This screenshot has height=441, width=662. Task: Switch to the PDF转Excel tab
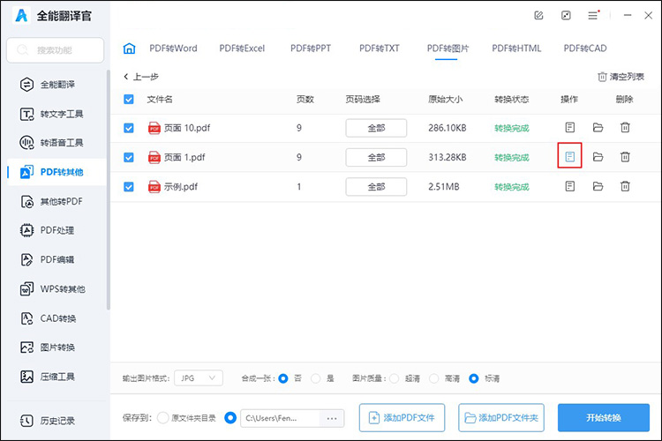(x=242, y=49)
